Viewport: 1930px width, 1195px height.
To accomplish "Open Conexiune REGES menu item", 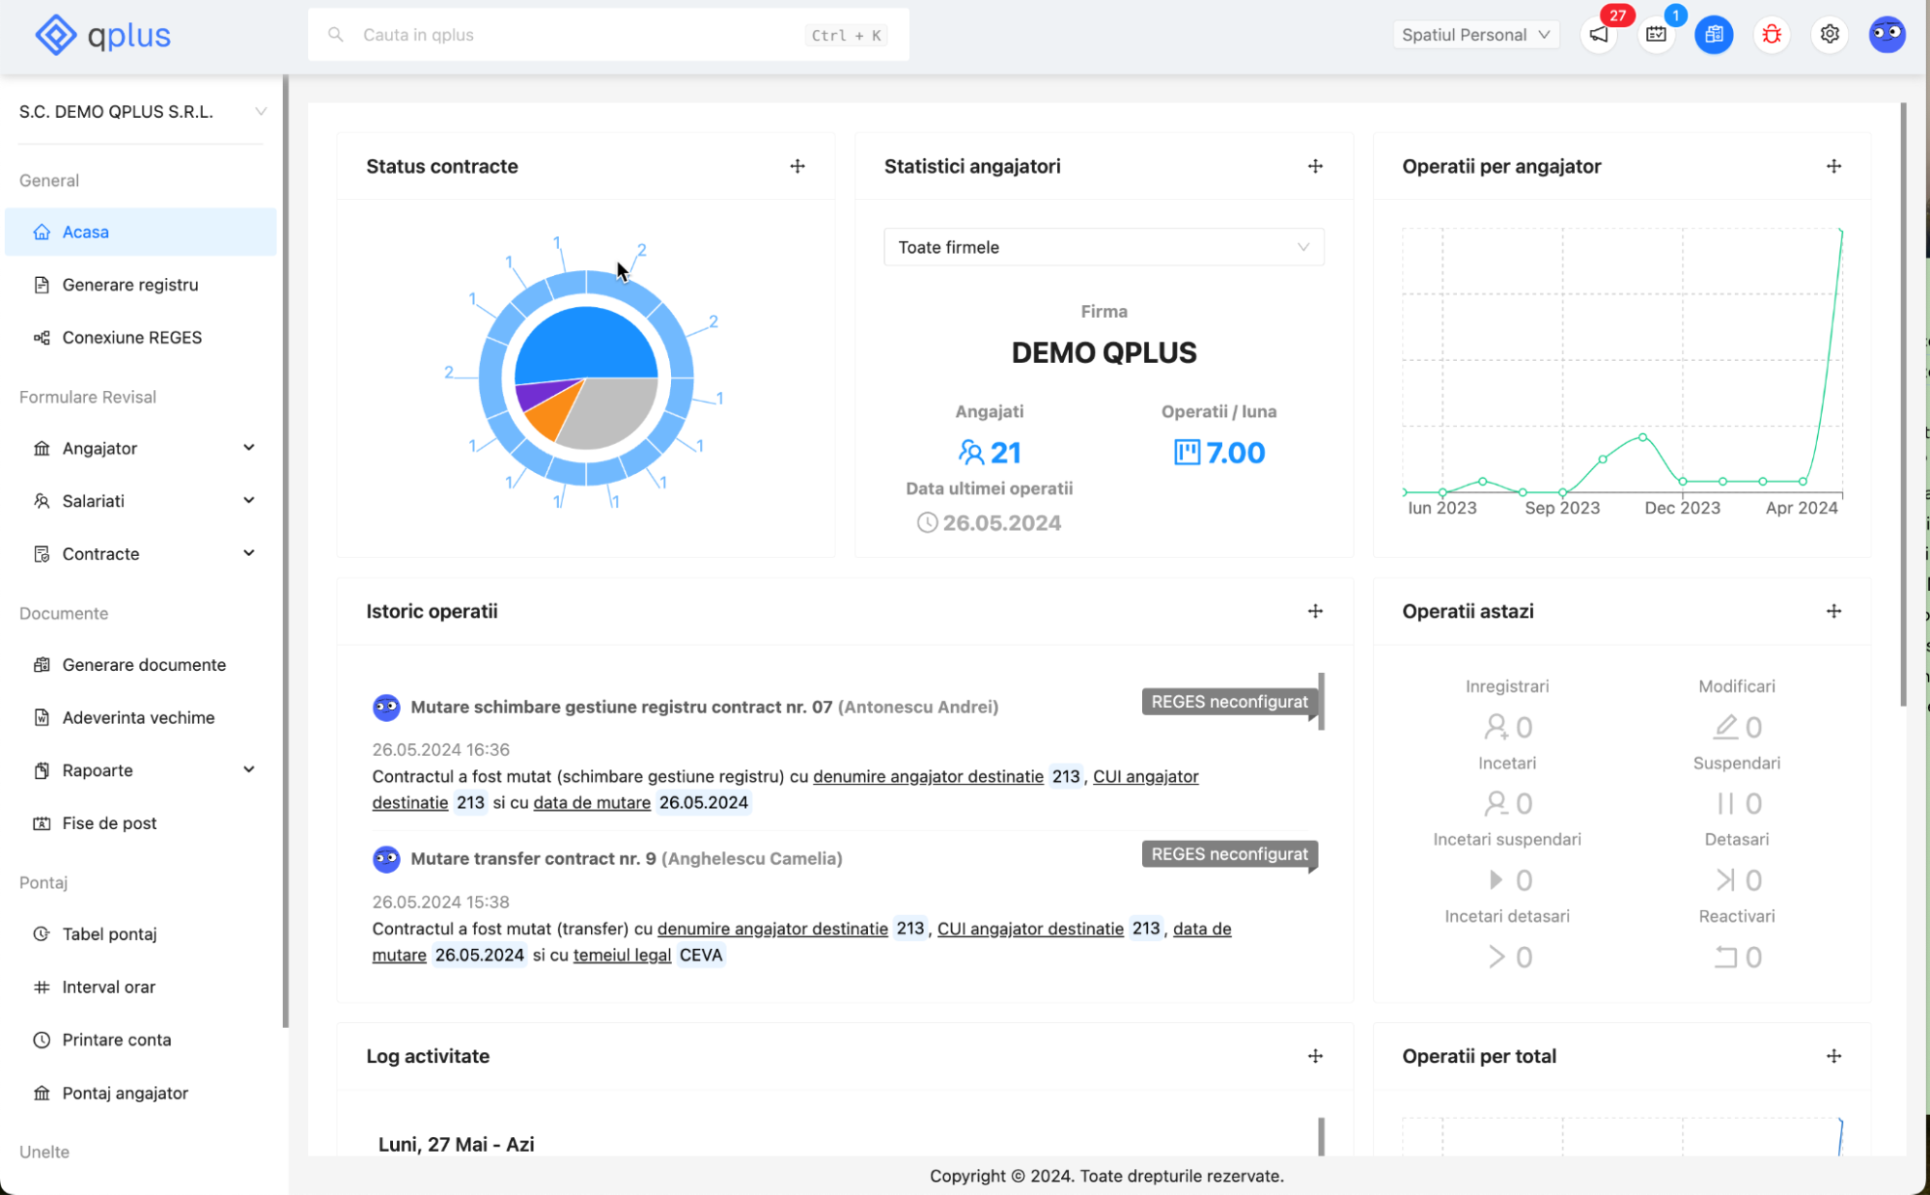I will tap(141, 338).
